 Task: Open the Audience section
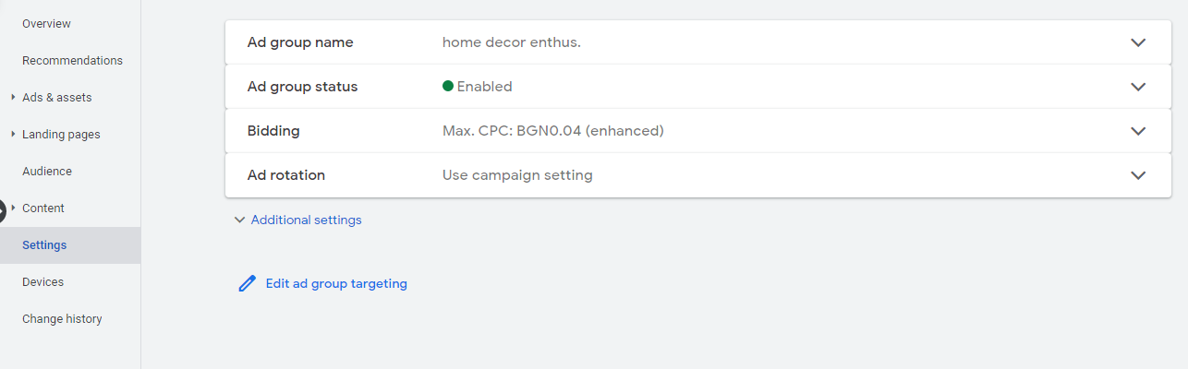point(47,171)
